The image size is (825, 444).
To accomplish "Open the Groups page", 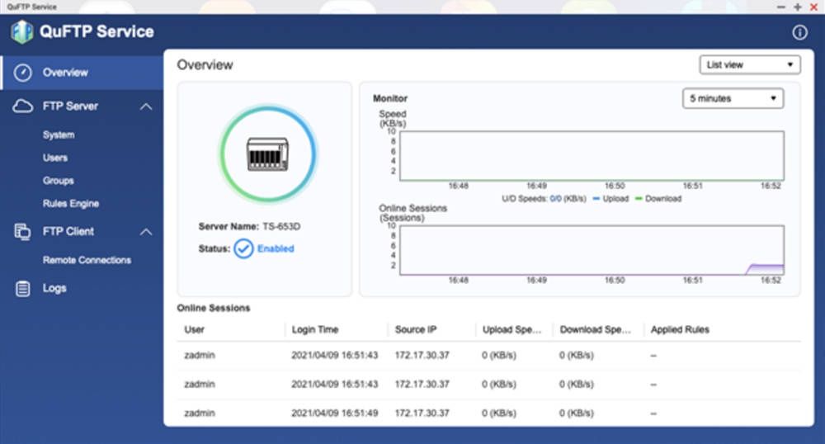I will [x=58, y=181].
